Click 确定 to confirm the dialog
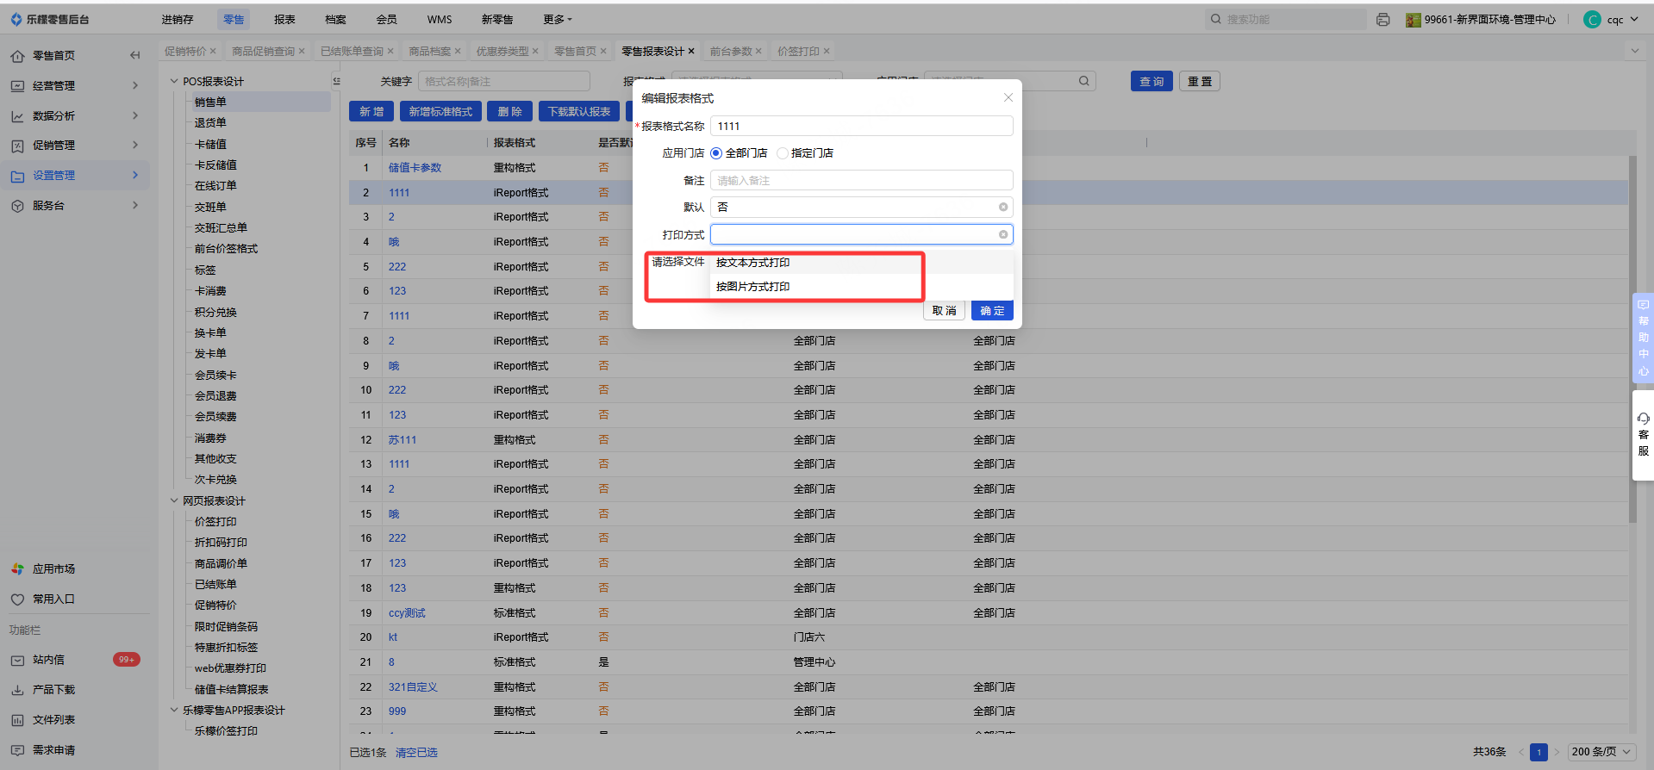The width and height of the screenshot is (1654, 770). pyautogui.click(x=992, y=311)
